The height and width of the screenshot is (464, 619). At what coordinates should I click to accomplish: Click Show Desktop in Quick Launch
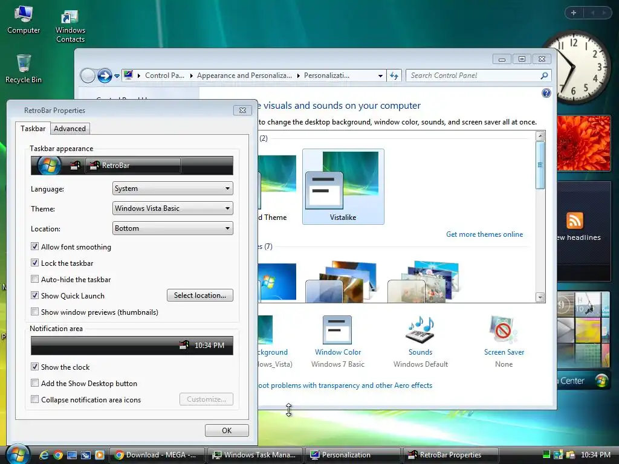72,455
